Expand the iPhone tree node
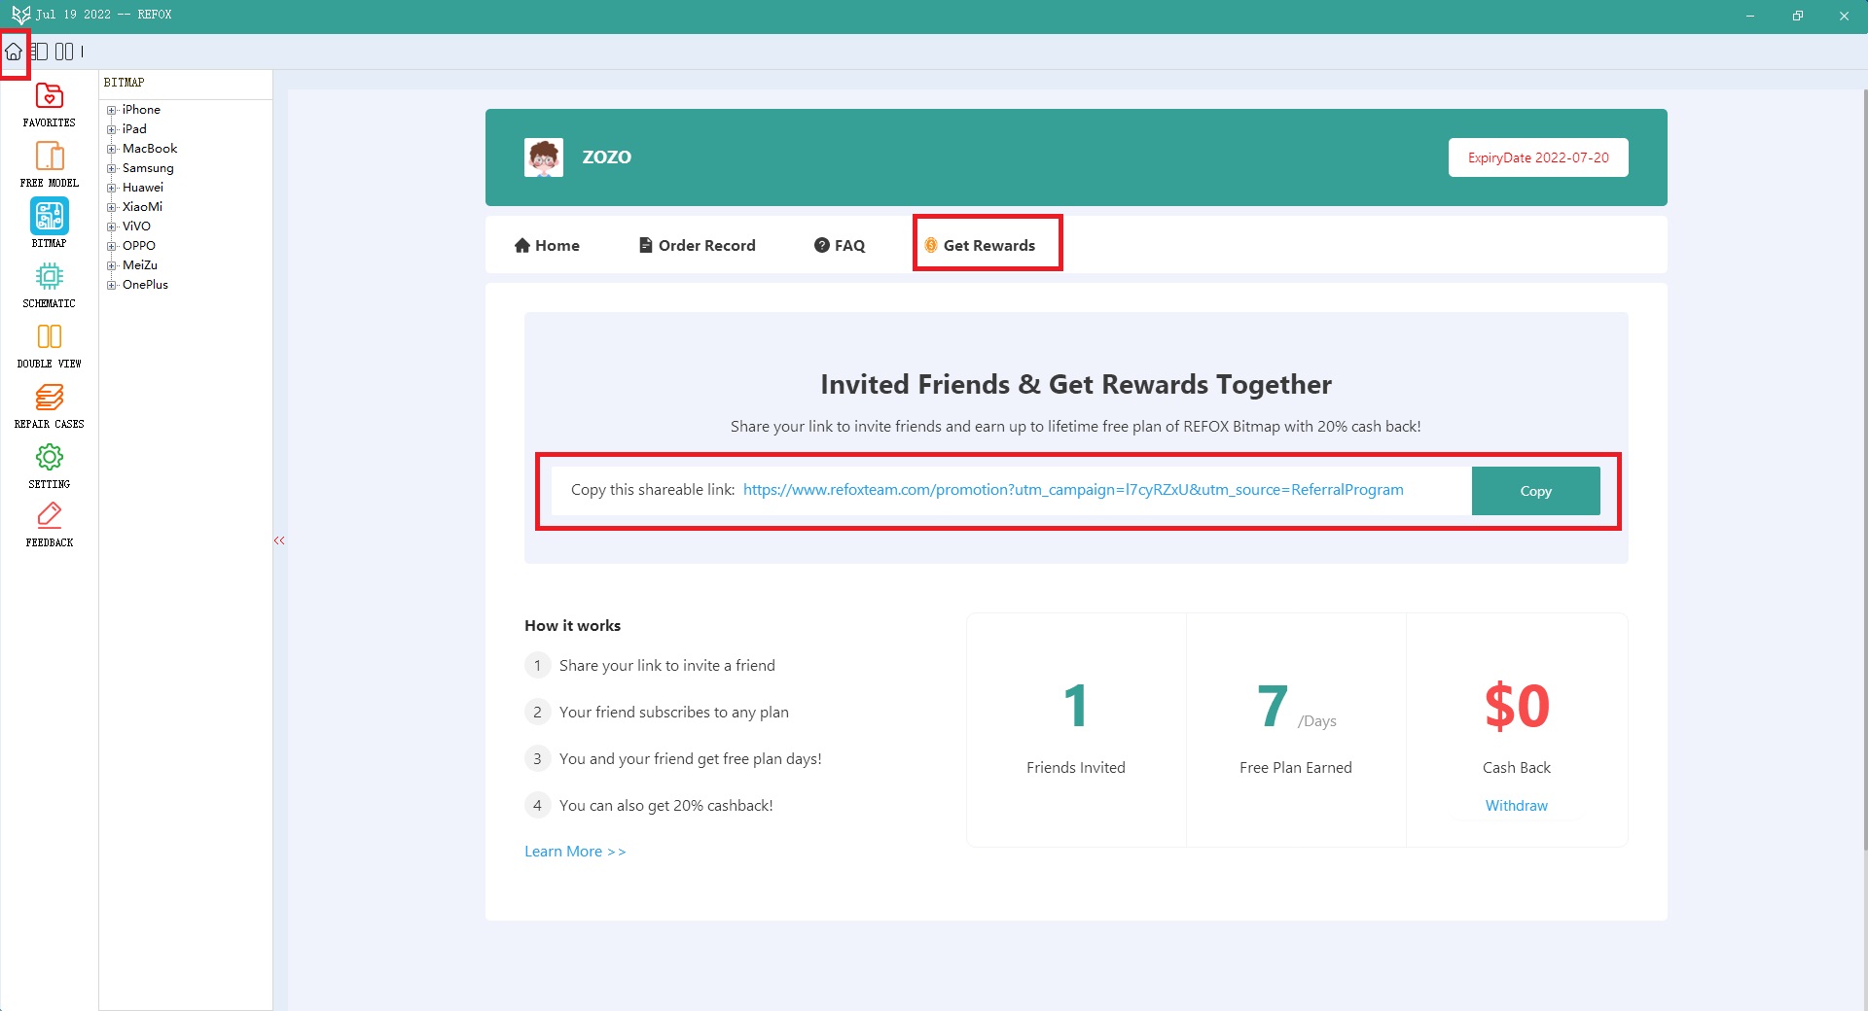The height and width of the screenshot is (1011, 1868). coord(112,110)
